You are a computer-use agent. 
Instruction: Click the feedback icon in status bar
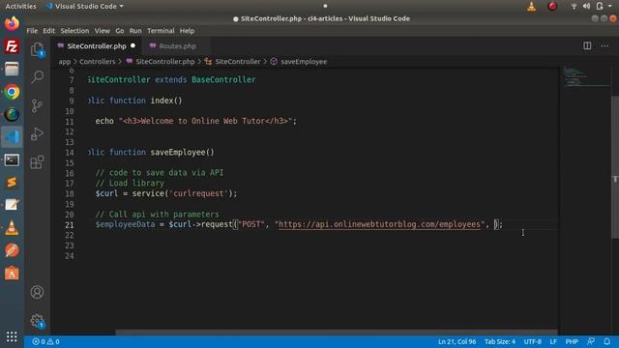(591, 341)
